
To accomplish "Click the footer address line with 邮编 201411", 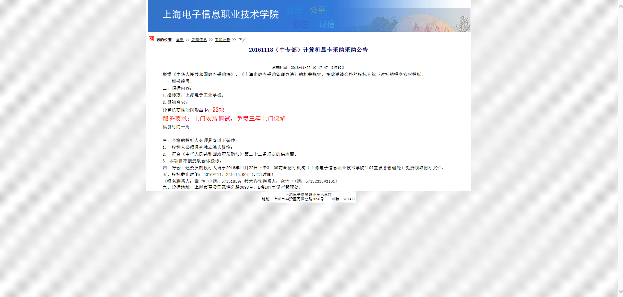I will click(x=308, y=199).
